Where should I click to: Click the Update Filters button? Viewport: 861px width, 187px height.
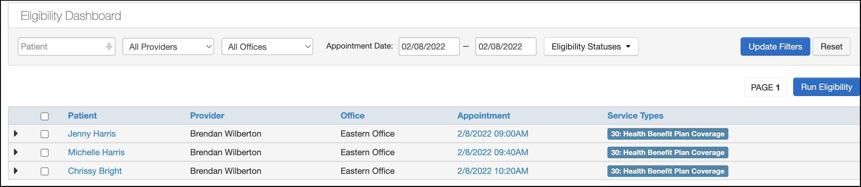[x=775, y=46]
